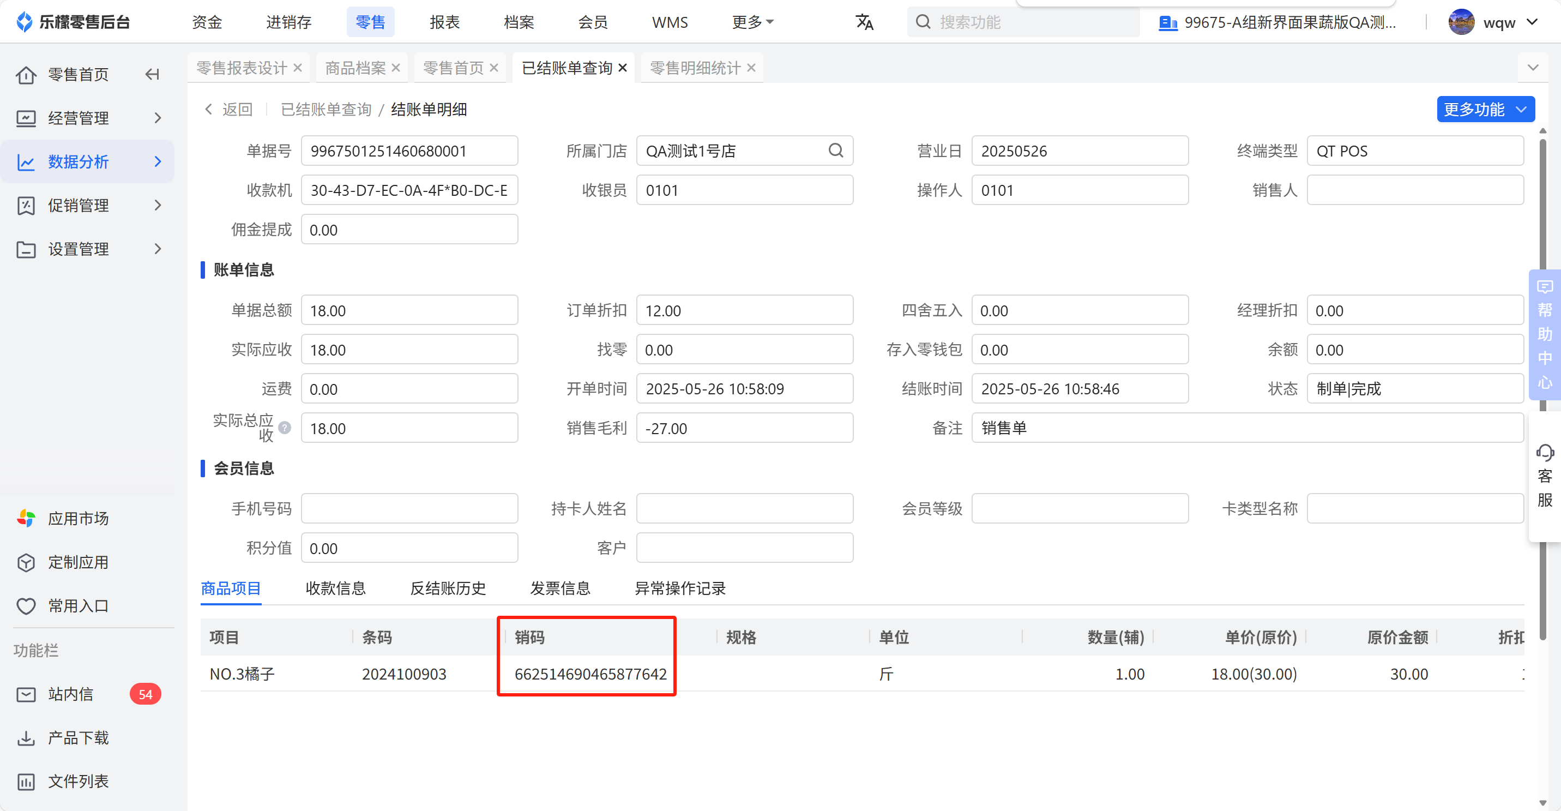1561x811 pixels.
Task: Click the 文件列表 icon
Action: coord(26,782)
